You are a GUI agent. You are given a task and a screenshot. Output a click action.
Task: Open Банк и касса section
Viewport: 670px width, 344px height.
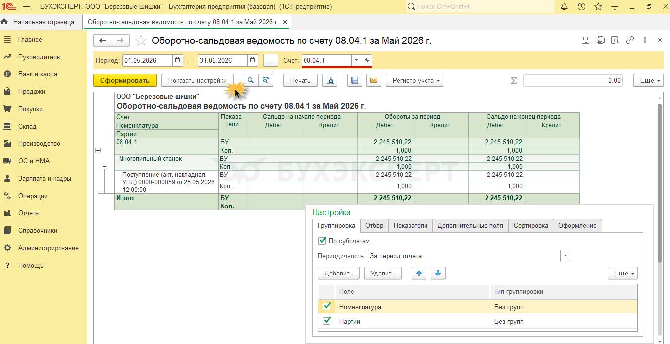click(x=38, y=74)
